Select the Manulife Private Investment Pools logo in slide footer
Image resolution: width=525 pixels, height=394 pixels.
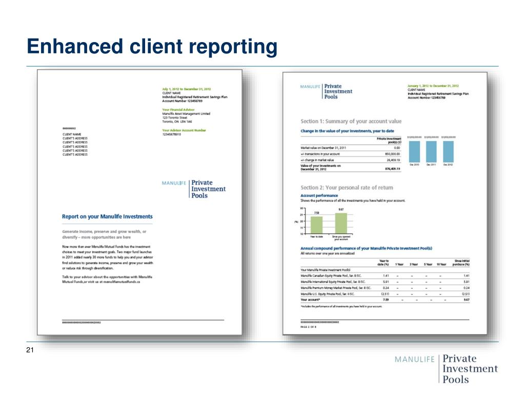[446, 369]
